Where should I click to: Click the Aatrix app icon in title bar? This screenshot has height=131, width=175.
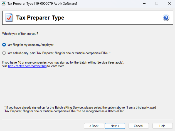tap(4, 3)
